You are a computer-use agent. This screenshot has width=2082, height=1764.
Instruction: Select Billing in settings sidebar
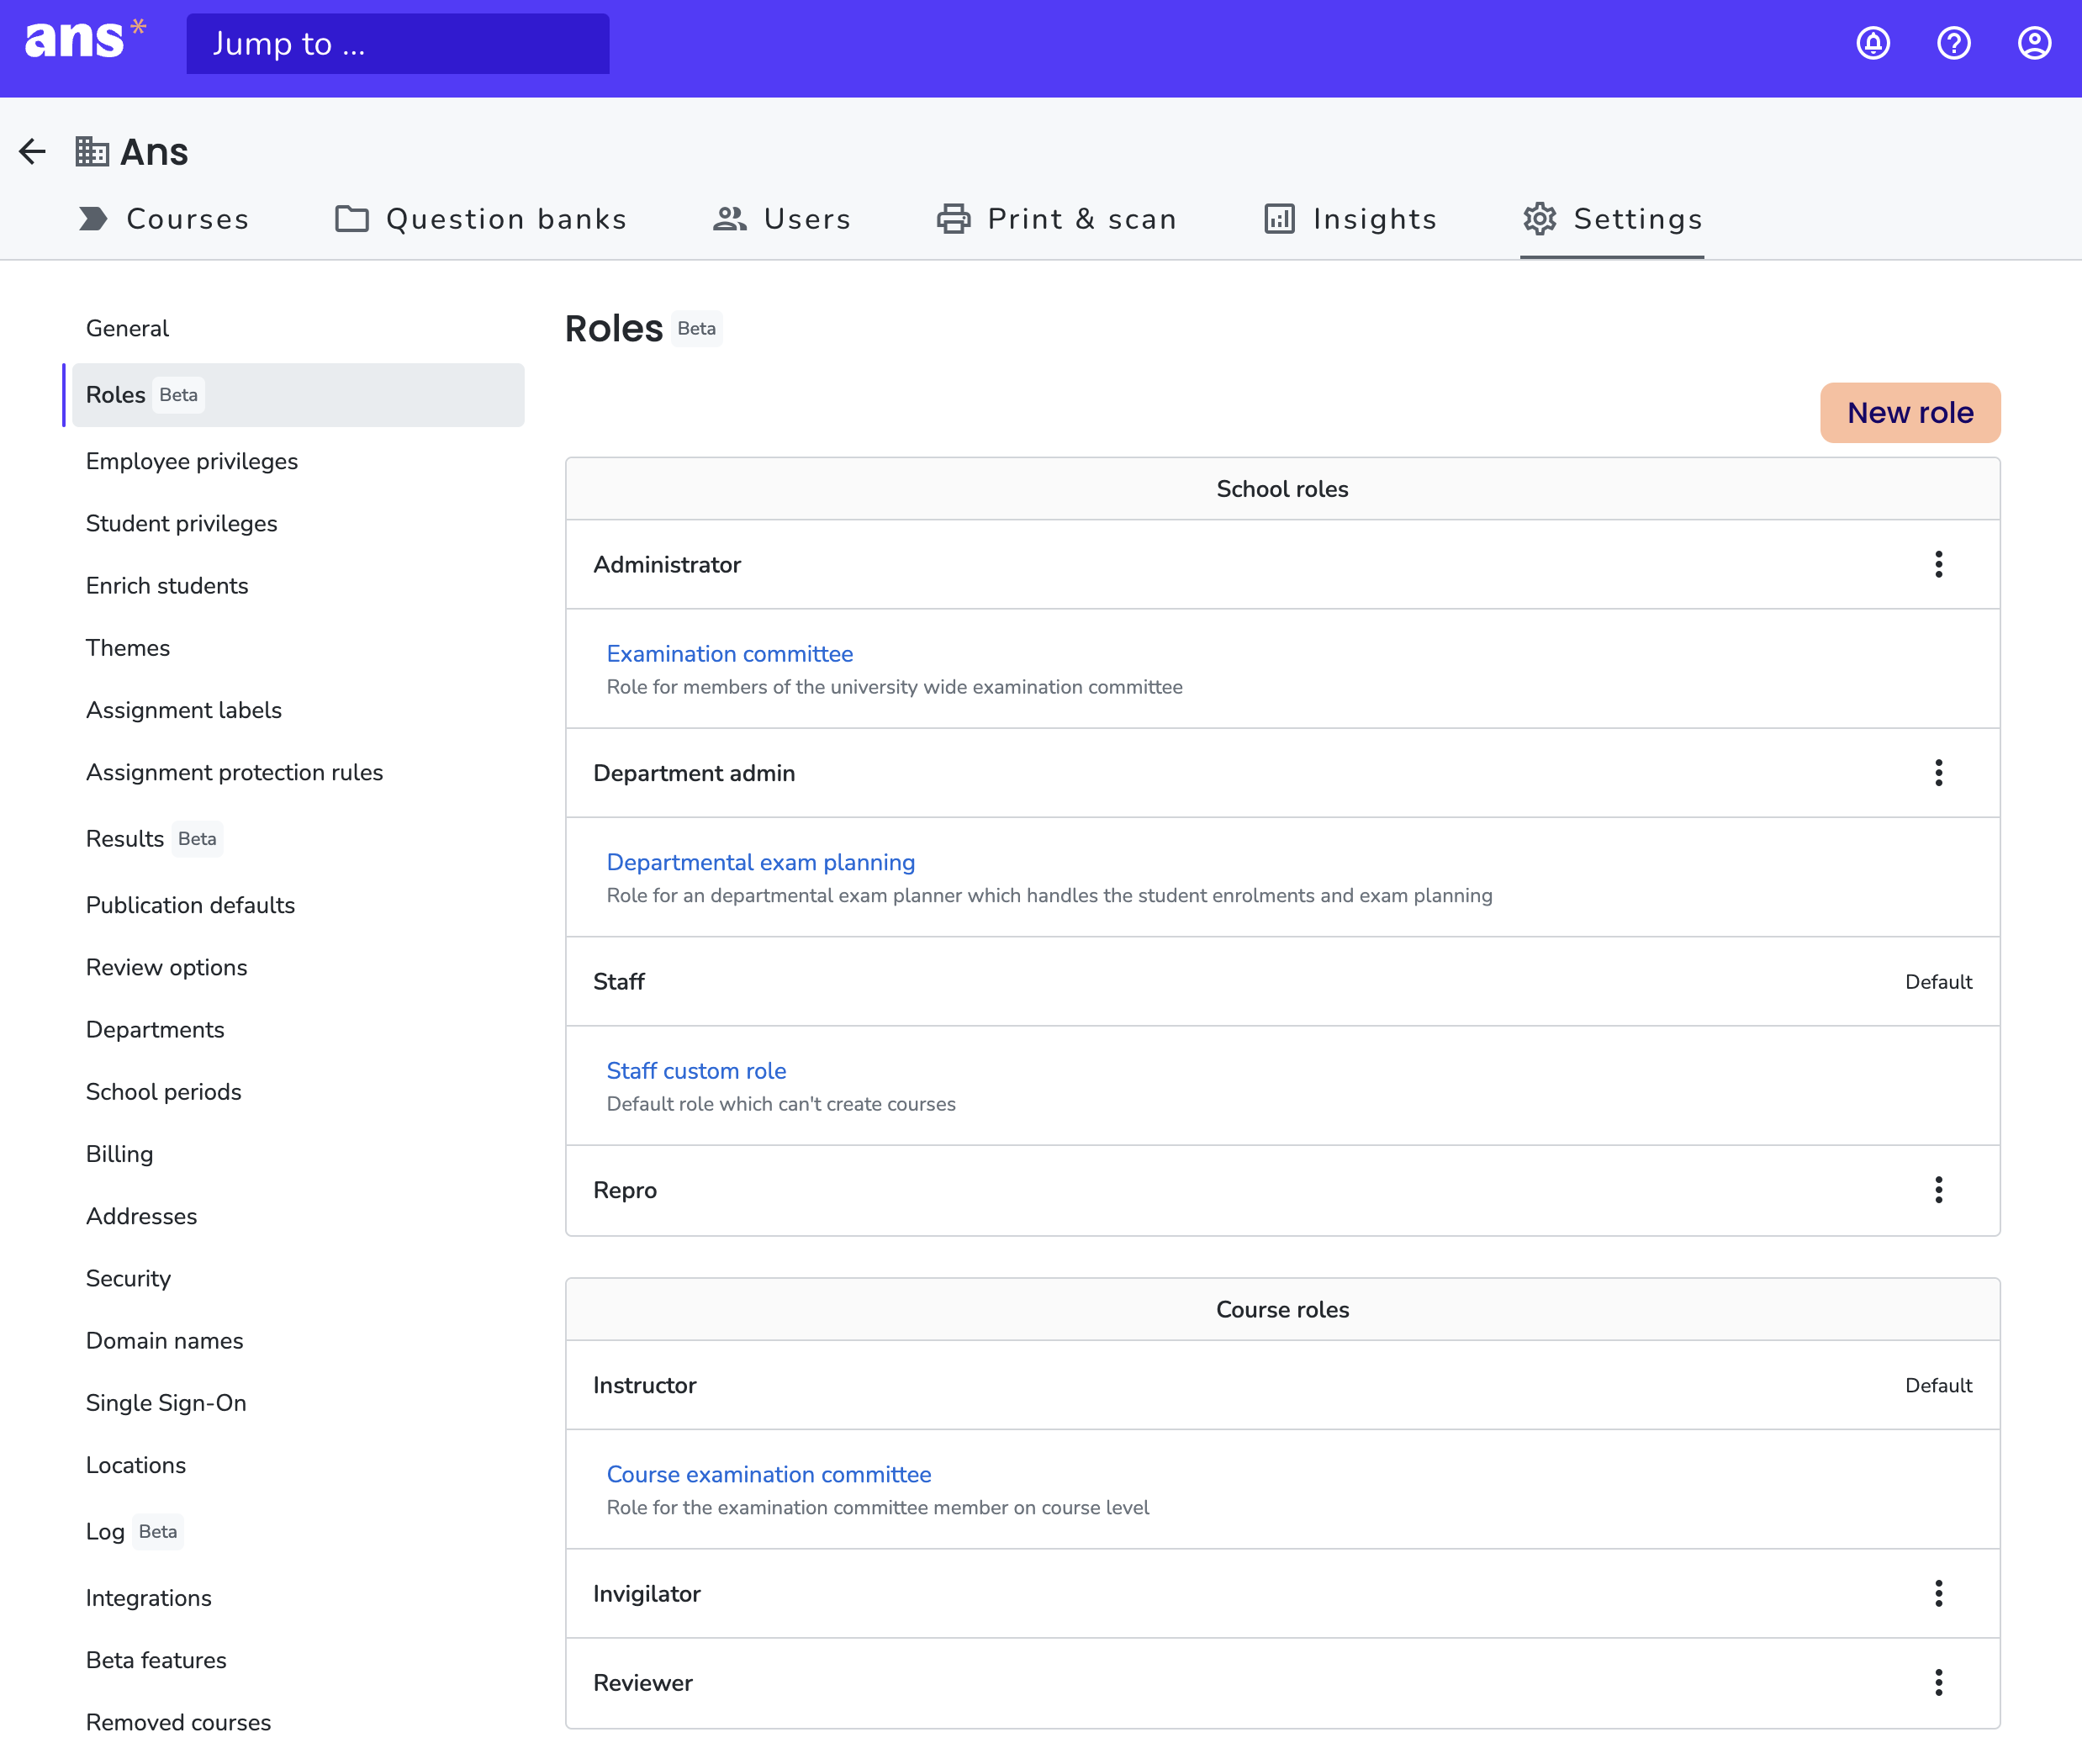[x=298, y=1154]
